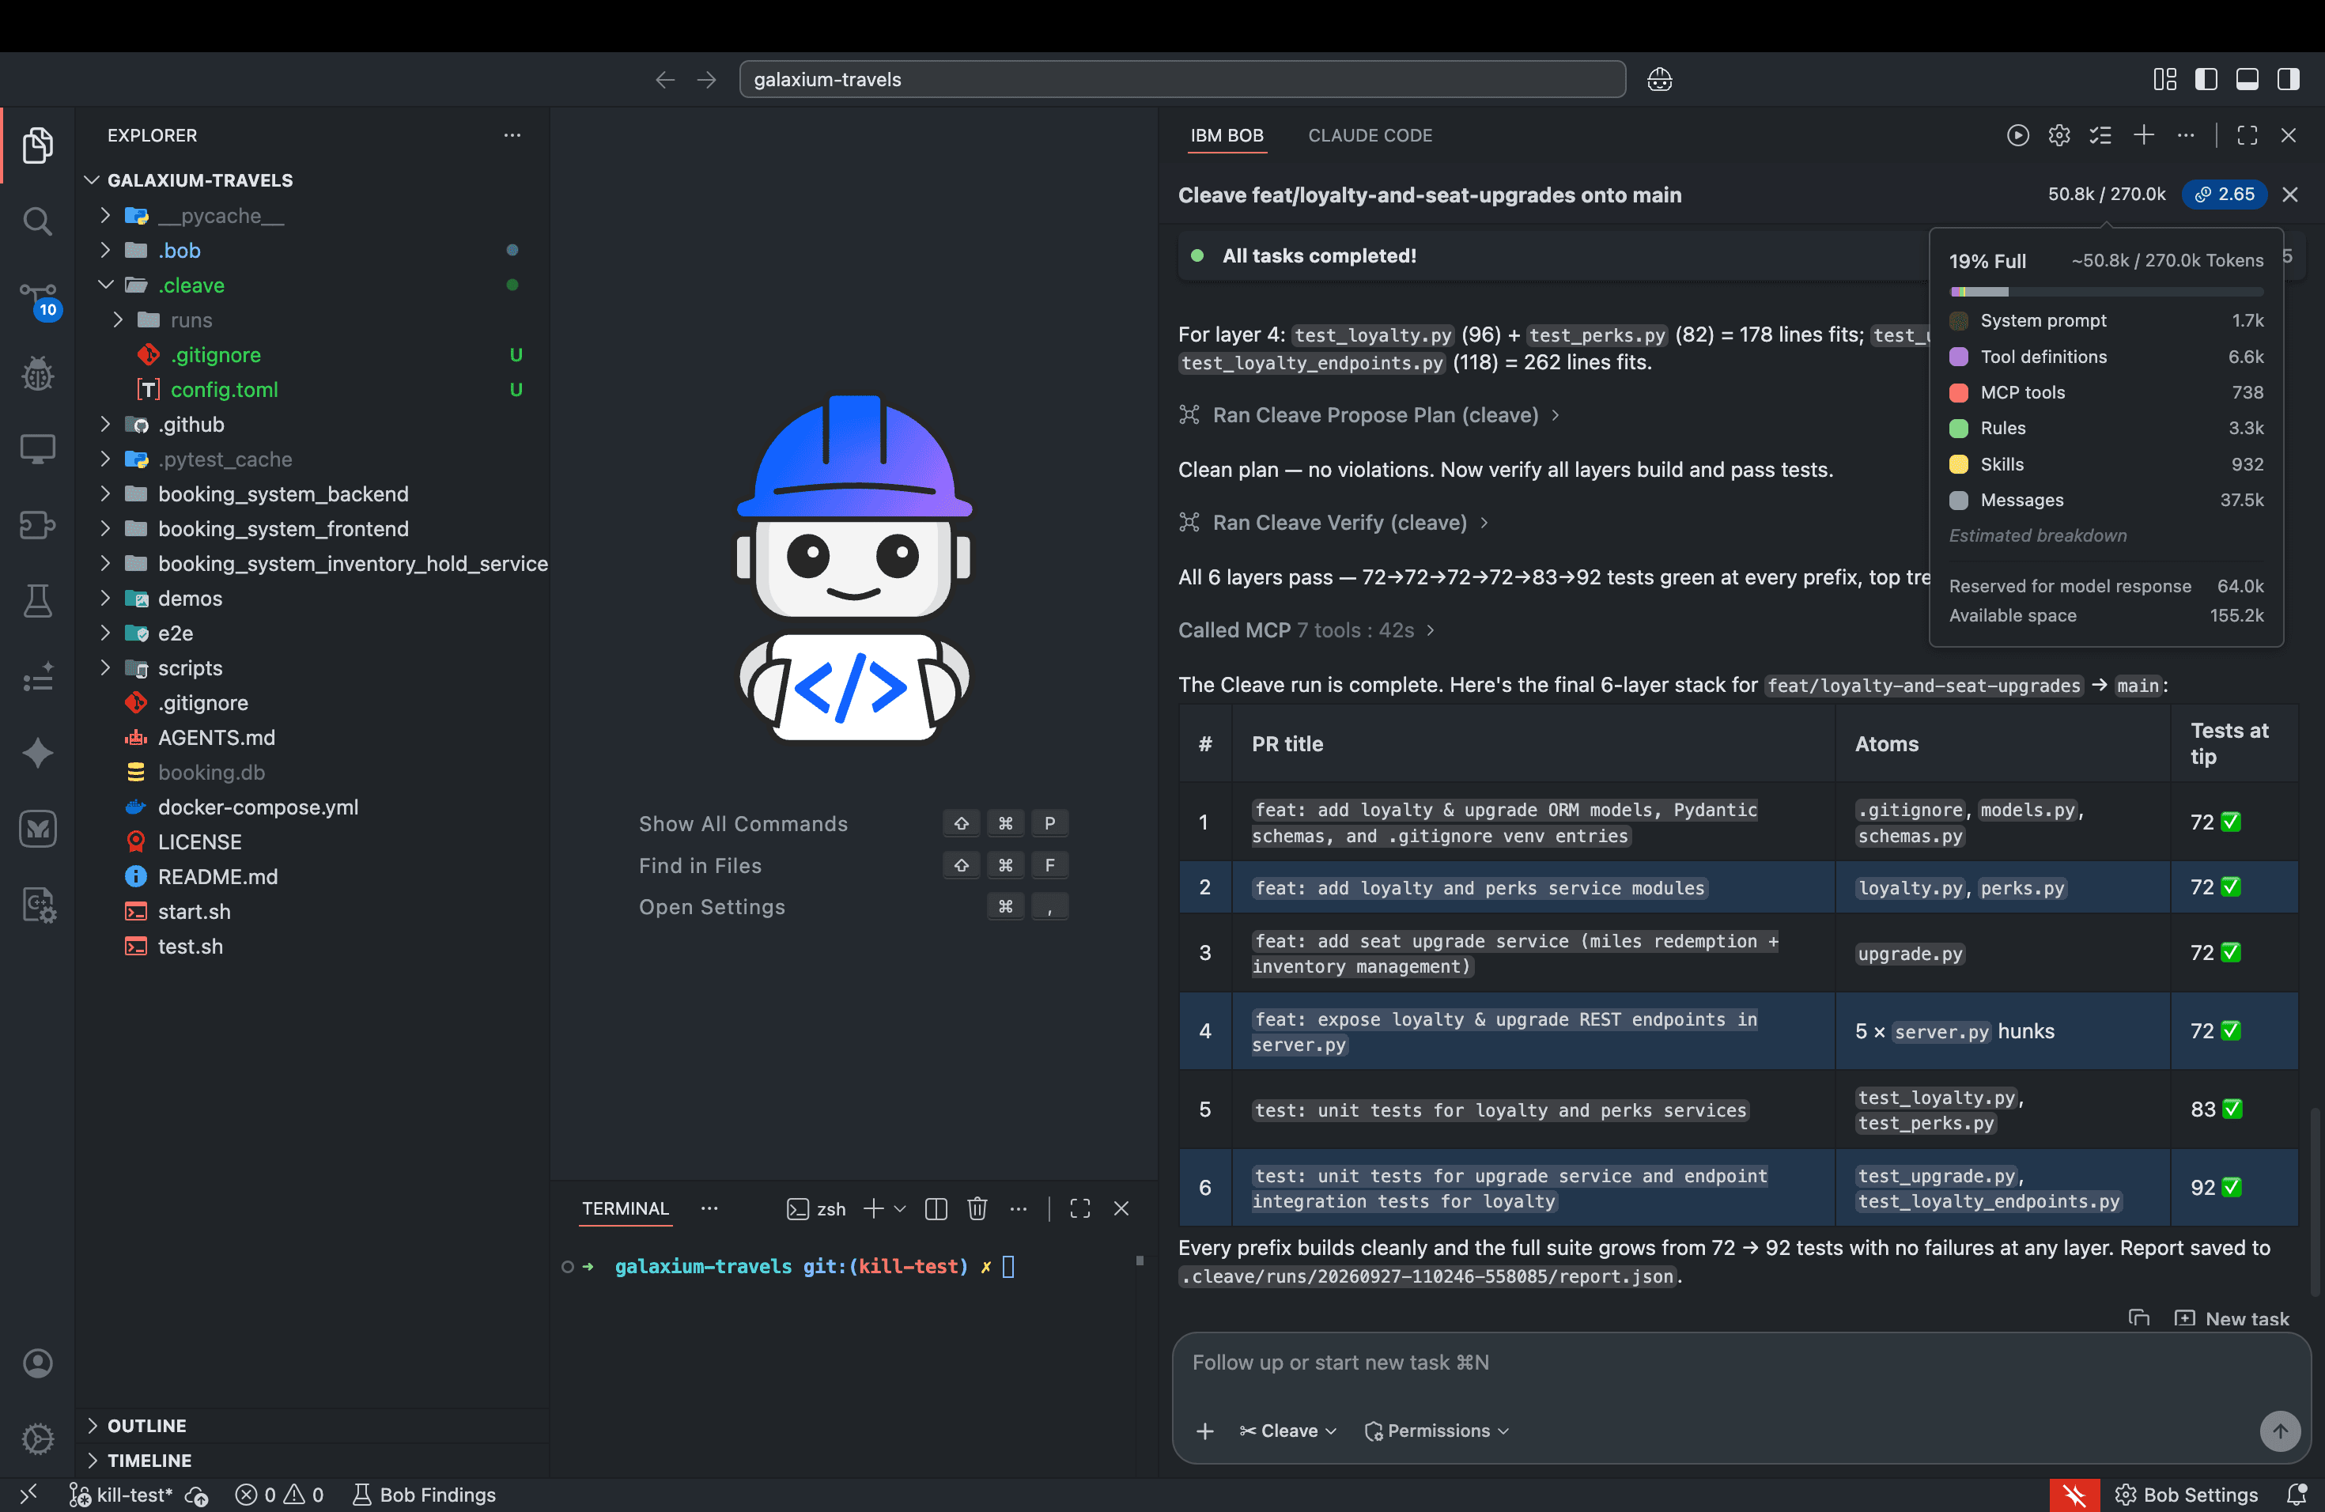Expand the TIMELINE section
Image resolution: width=2325 pixels, height=1512 pixels.
click(x=149, y=1461)
